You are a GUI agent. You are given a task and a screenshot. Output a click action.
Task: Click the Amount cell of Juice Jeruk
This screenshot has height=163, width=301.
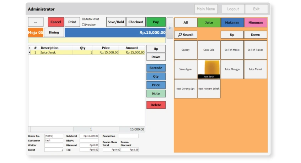132,52
